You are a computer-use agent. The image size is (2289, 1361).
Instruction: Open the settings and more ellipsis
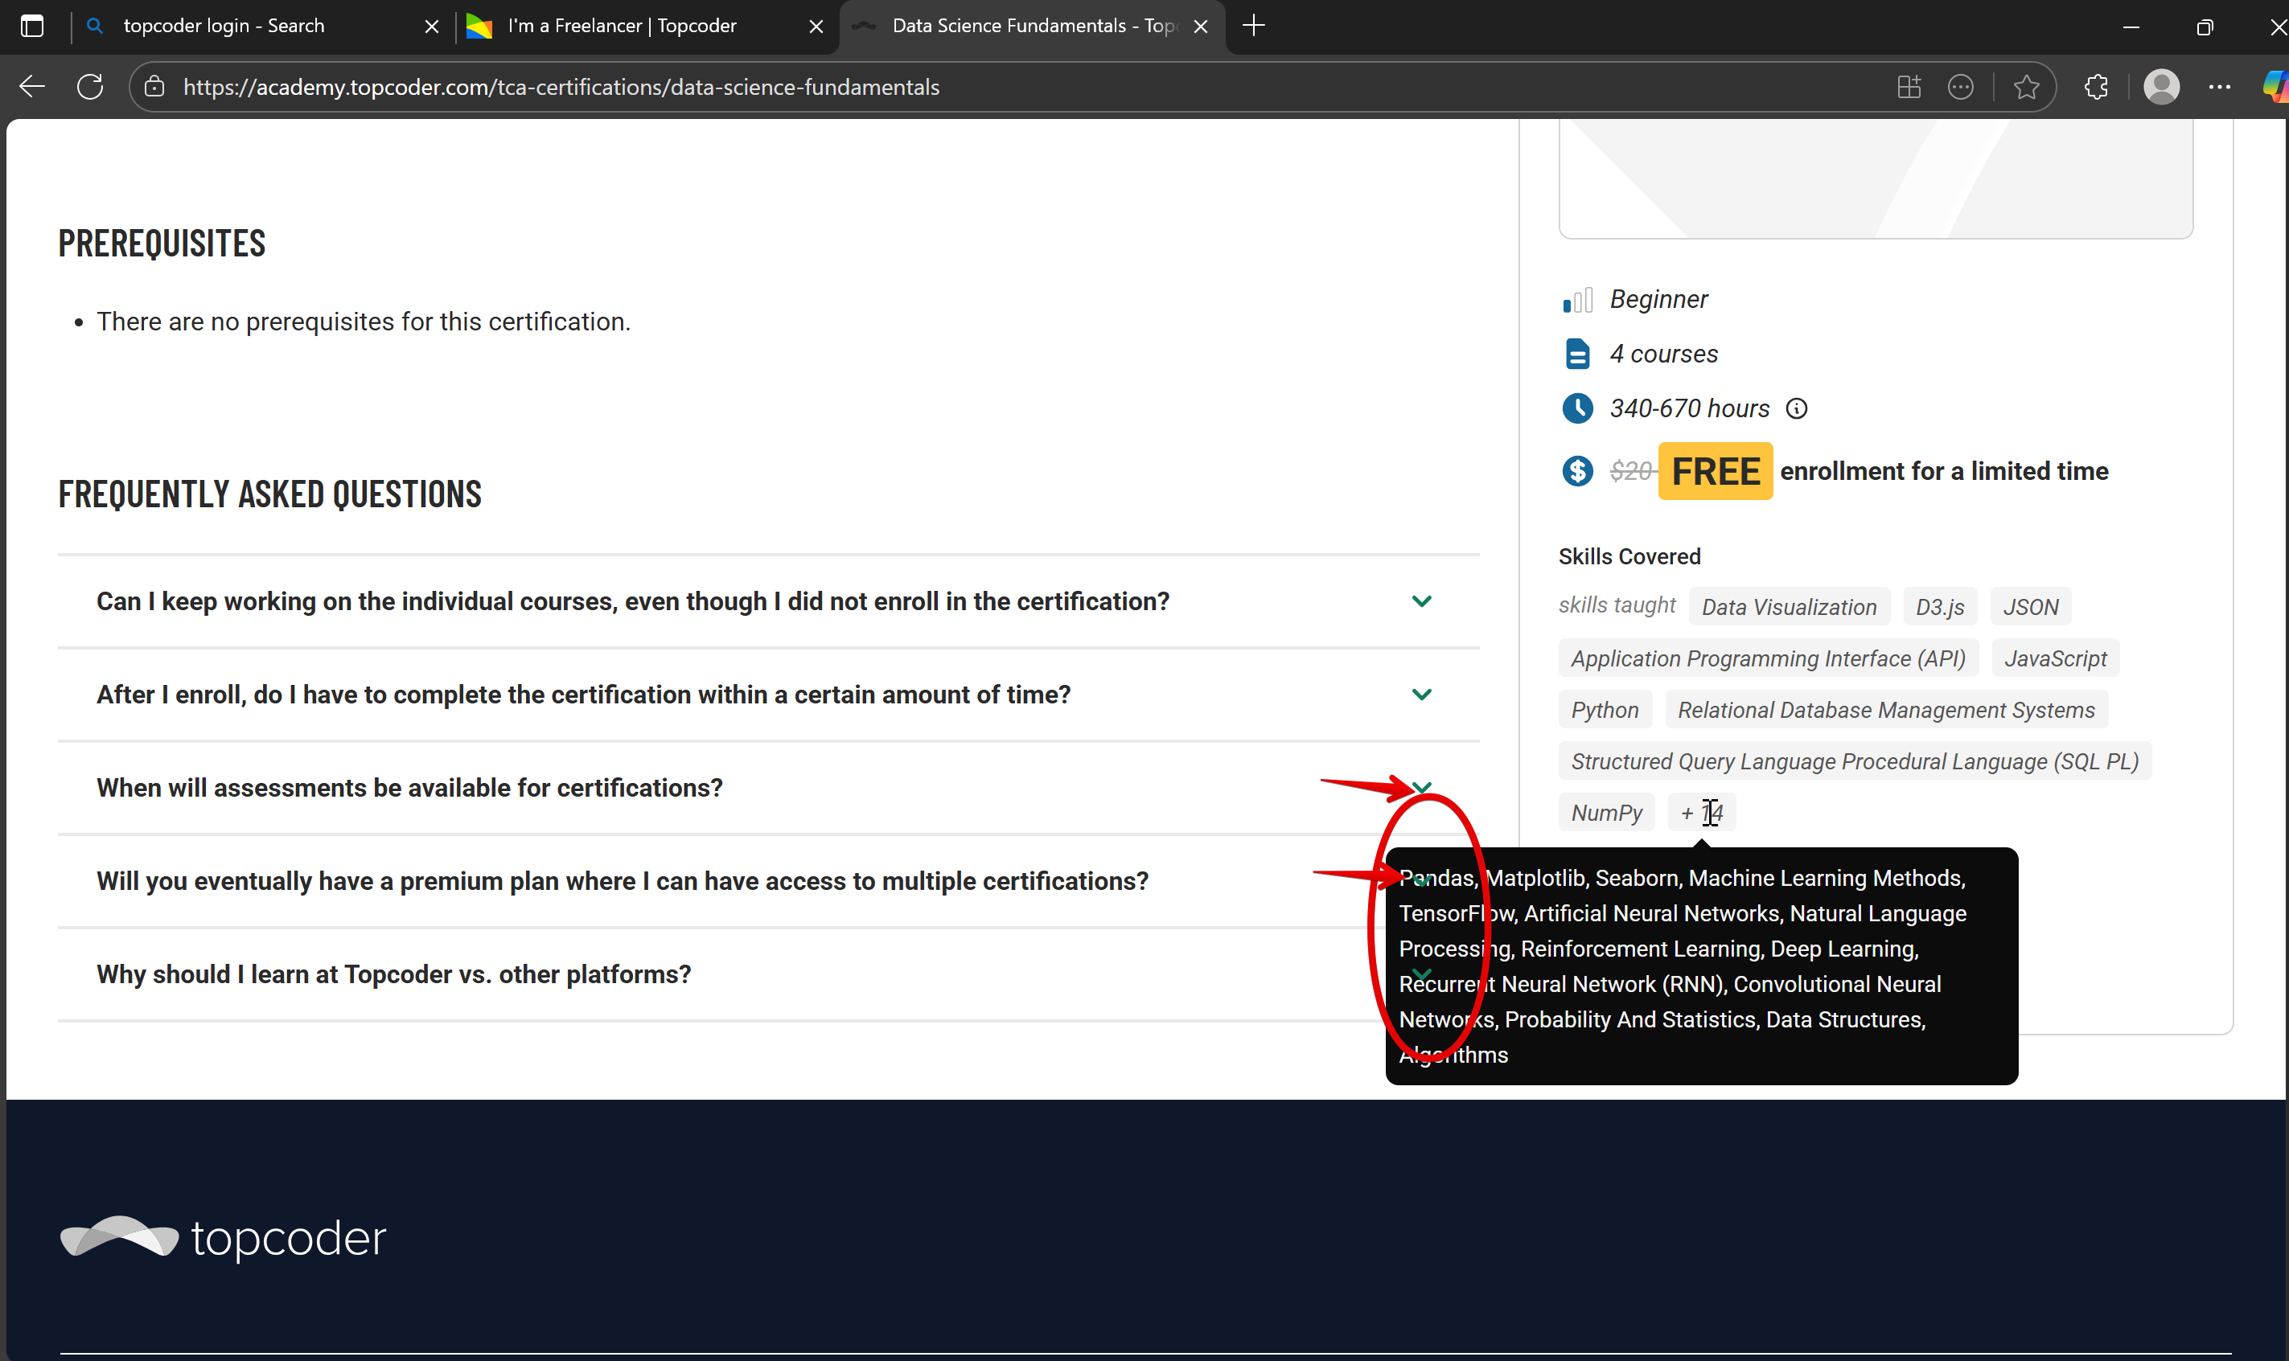point(2219,87)
